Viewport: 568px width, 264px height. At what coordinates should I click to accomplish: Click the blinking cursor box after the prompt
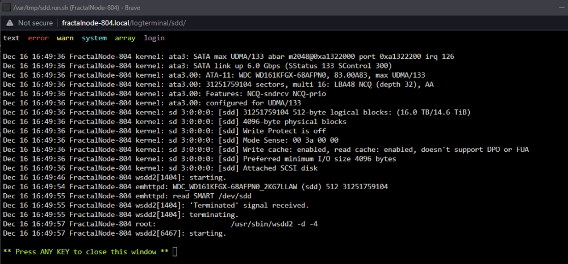(175, 252)
